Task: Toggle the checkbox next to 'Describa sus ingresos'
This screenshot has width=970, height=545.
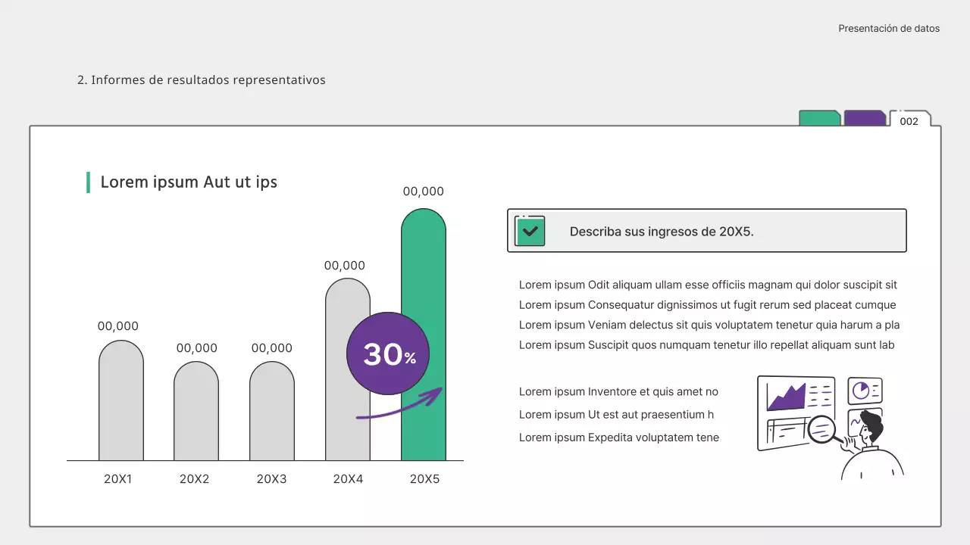Action: [530, 230]
